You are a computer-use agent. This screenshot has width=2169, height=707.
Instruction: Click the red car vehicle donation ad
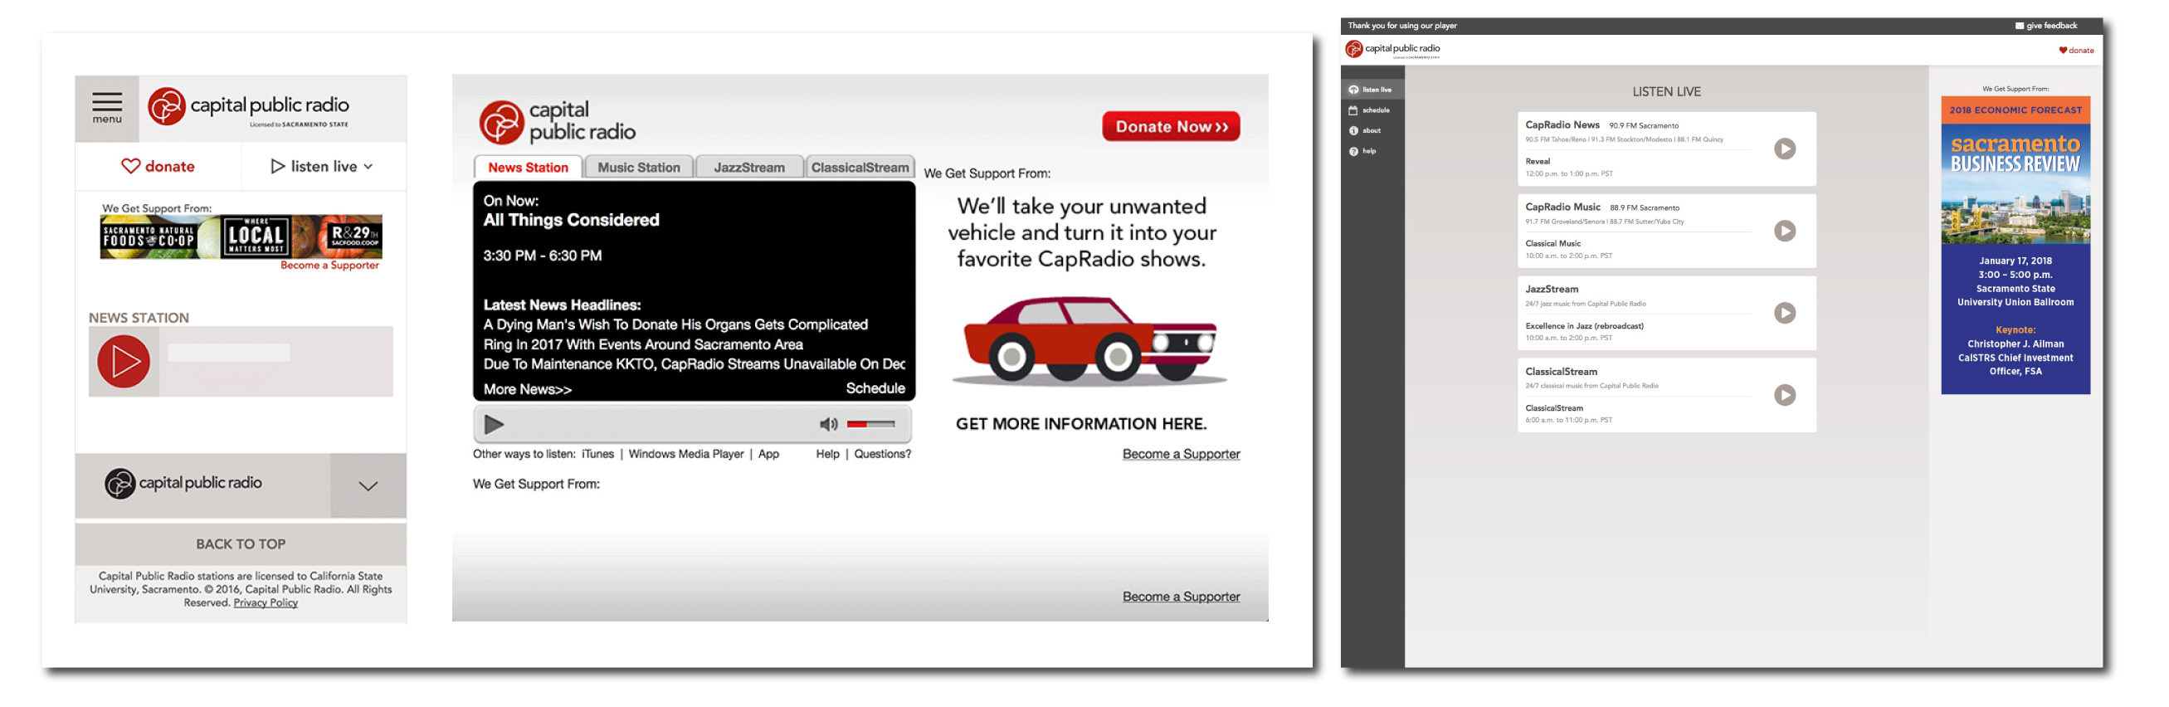(x=1089, y=340)
